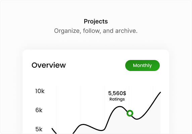
Task: Click the curve trough before the steep rise
Action: click(101, 130)
